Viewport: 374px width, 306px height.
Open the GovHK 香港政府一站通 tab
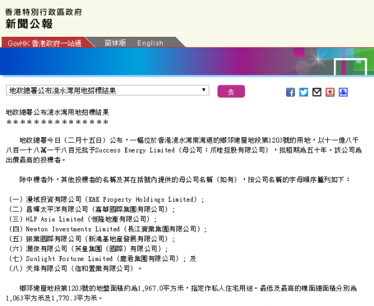pos(45,43)
